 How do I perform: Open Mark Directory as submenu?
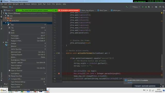coord(27,84)
